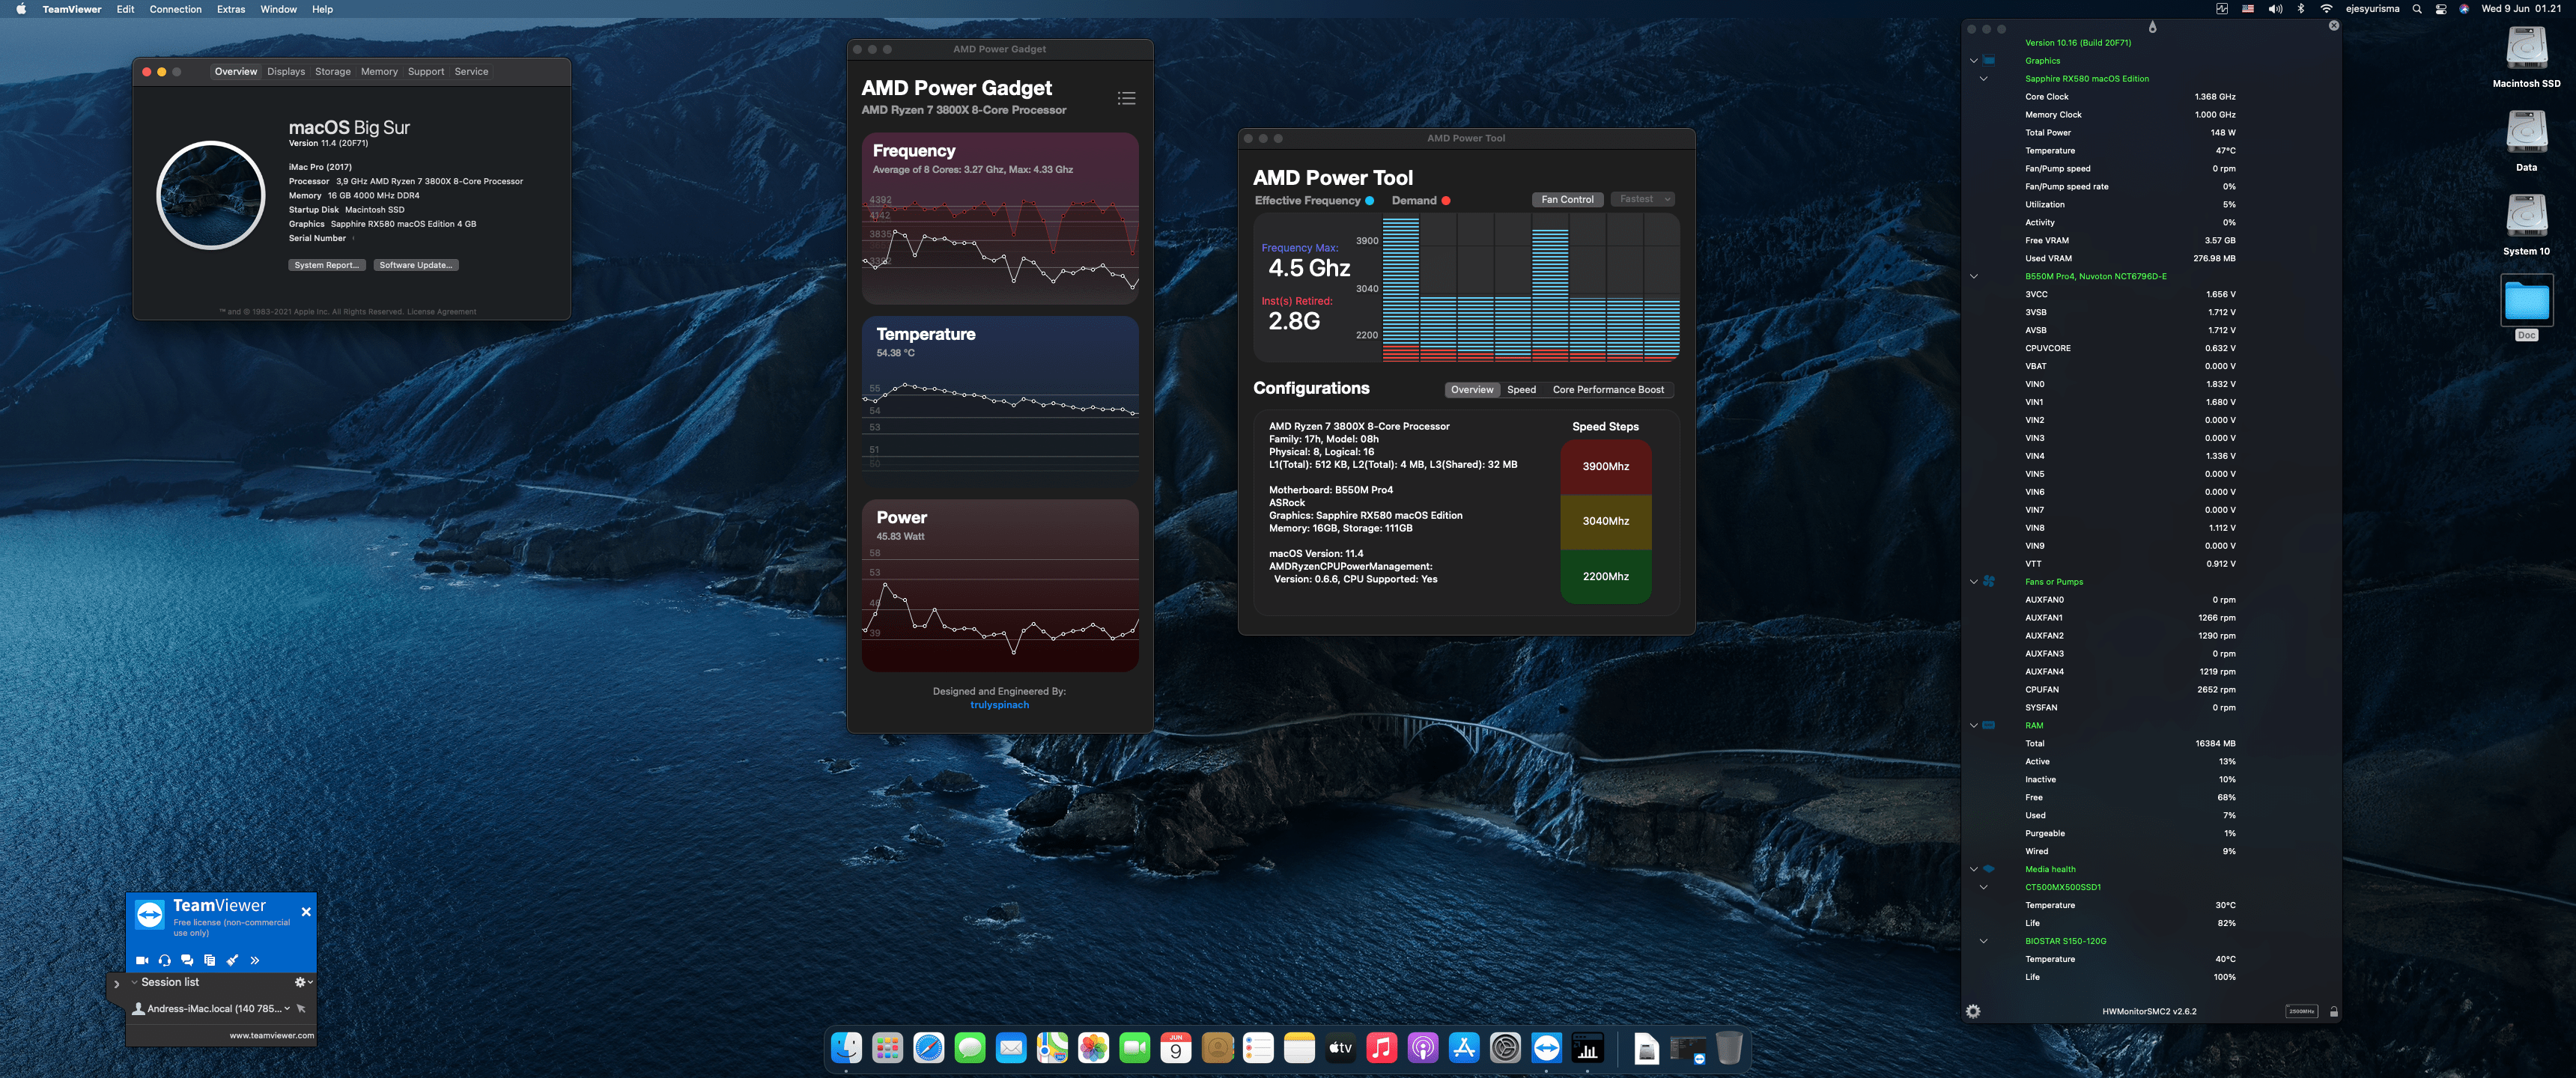Launch Safari from the dock
This screenshot has width=2576, height=1078.
(928, 1048)
